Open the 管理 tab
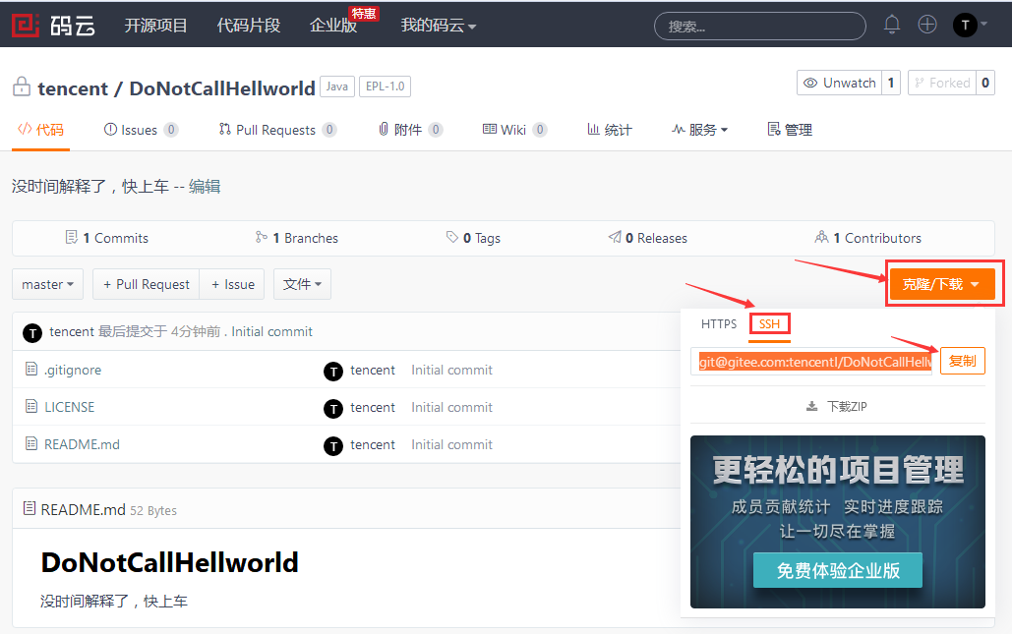Screen dimensions: 1012x634 (x=790, y=130)
